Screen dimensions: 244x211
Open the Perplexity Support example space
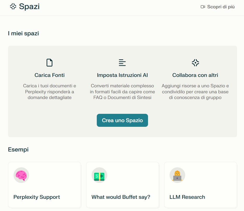coord(44,184)
